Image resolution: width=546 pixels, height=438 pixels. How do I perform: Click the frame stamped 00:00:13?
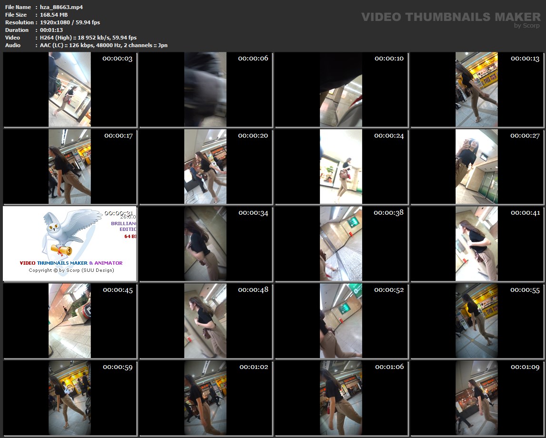click(x=477, y=90)
